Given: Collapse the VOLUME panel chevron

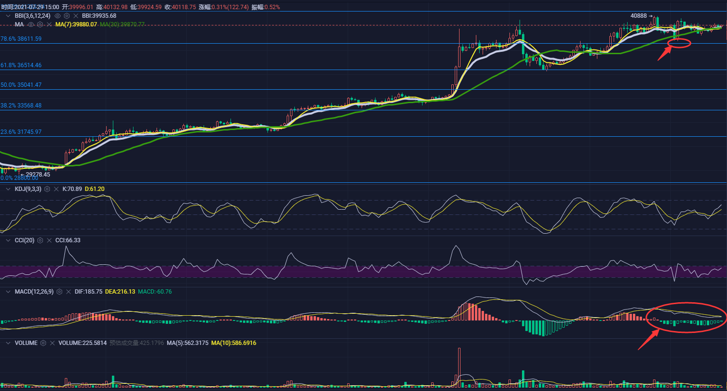Looking at the screenshot, I should point(8,343).
